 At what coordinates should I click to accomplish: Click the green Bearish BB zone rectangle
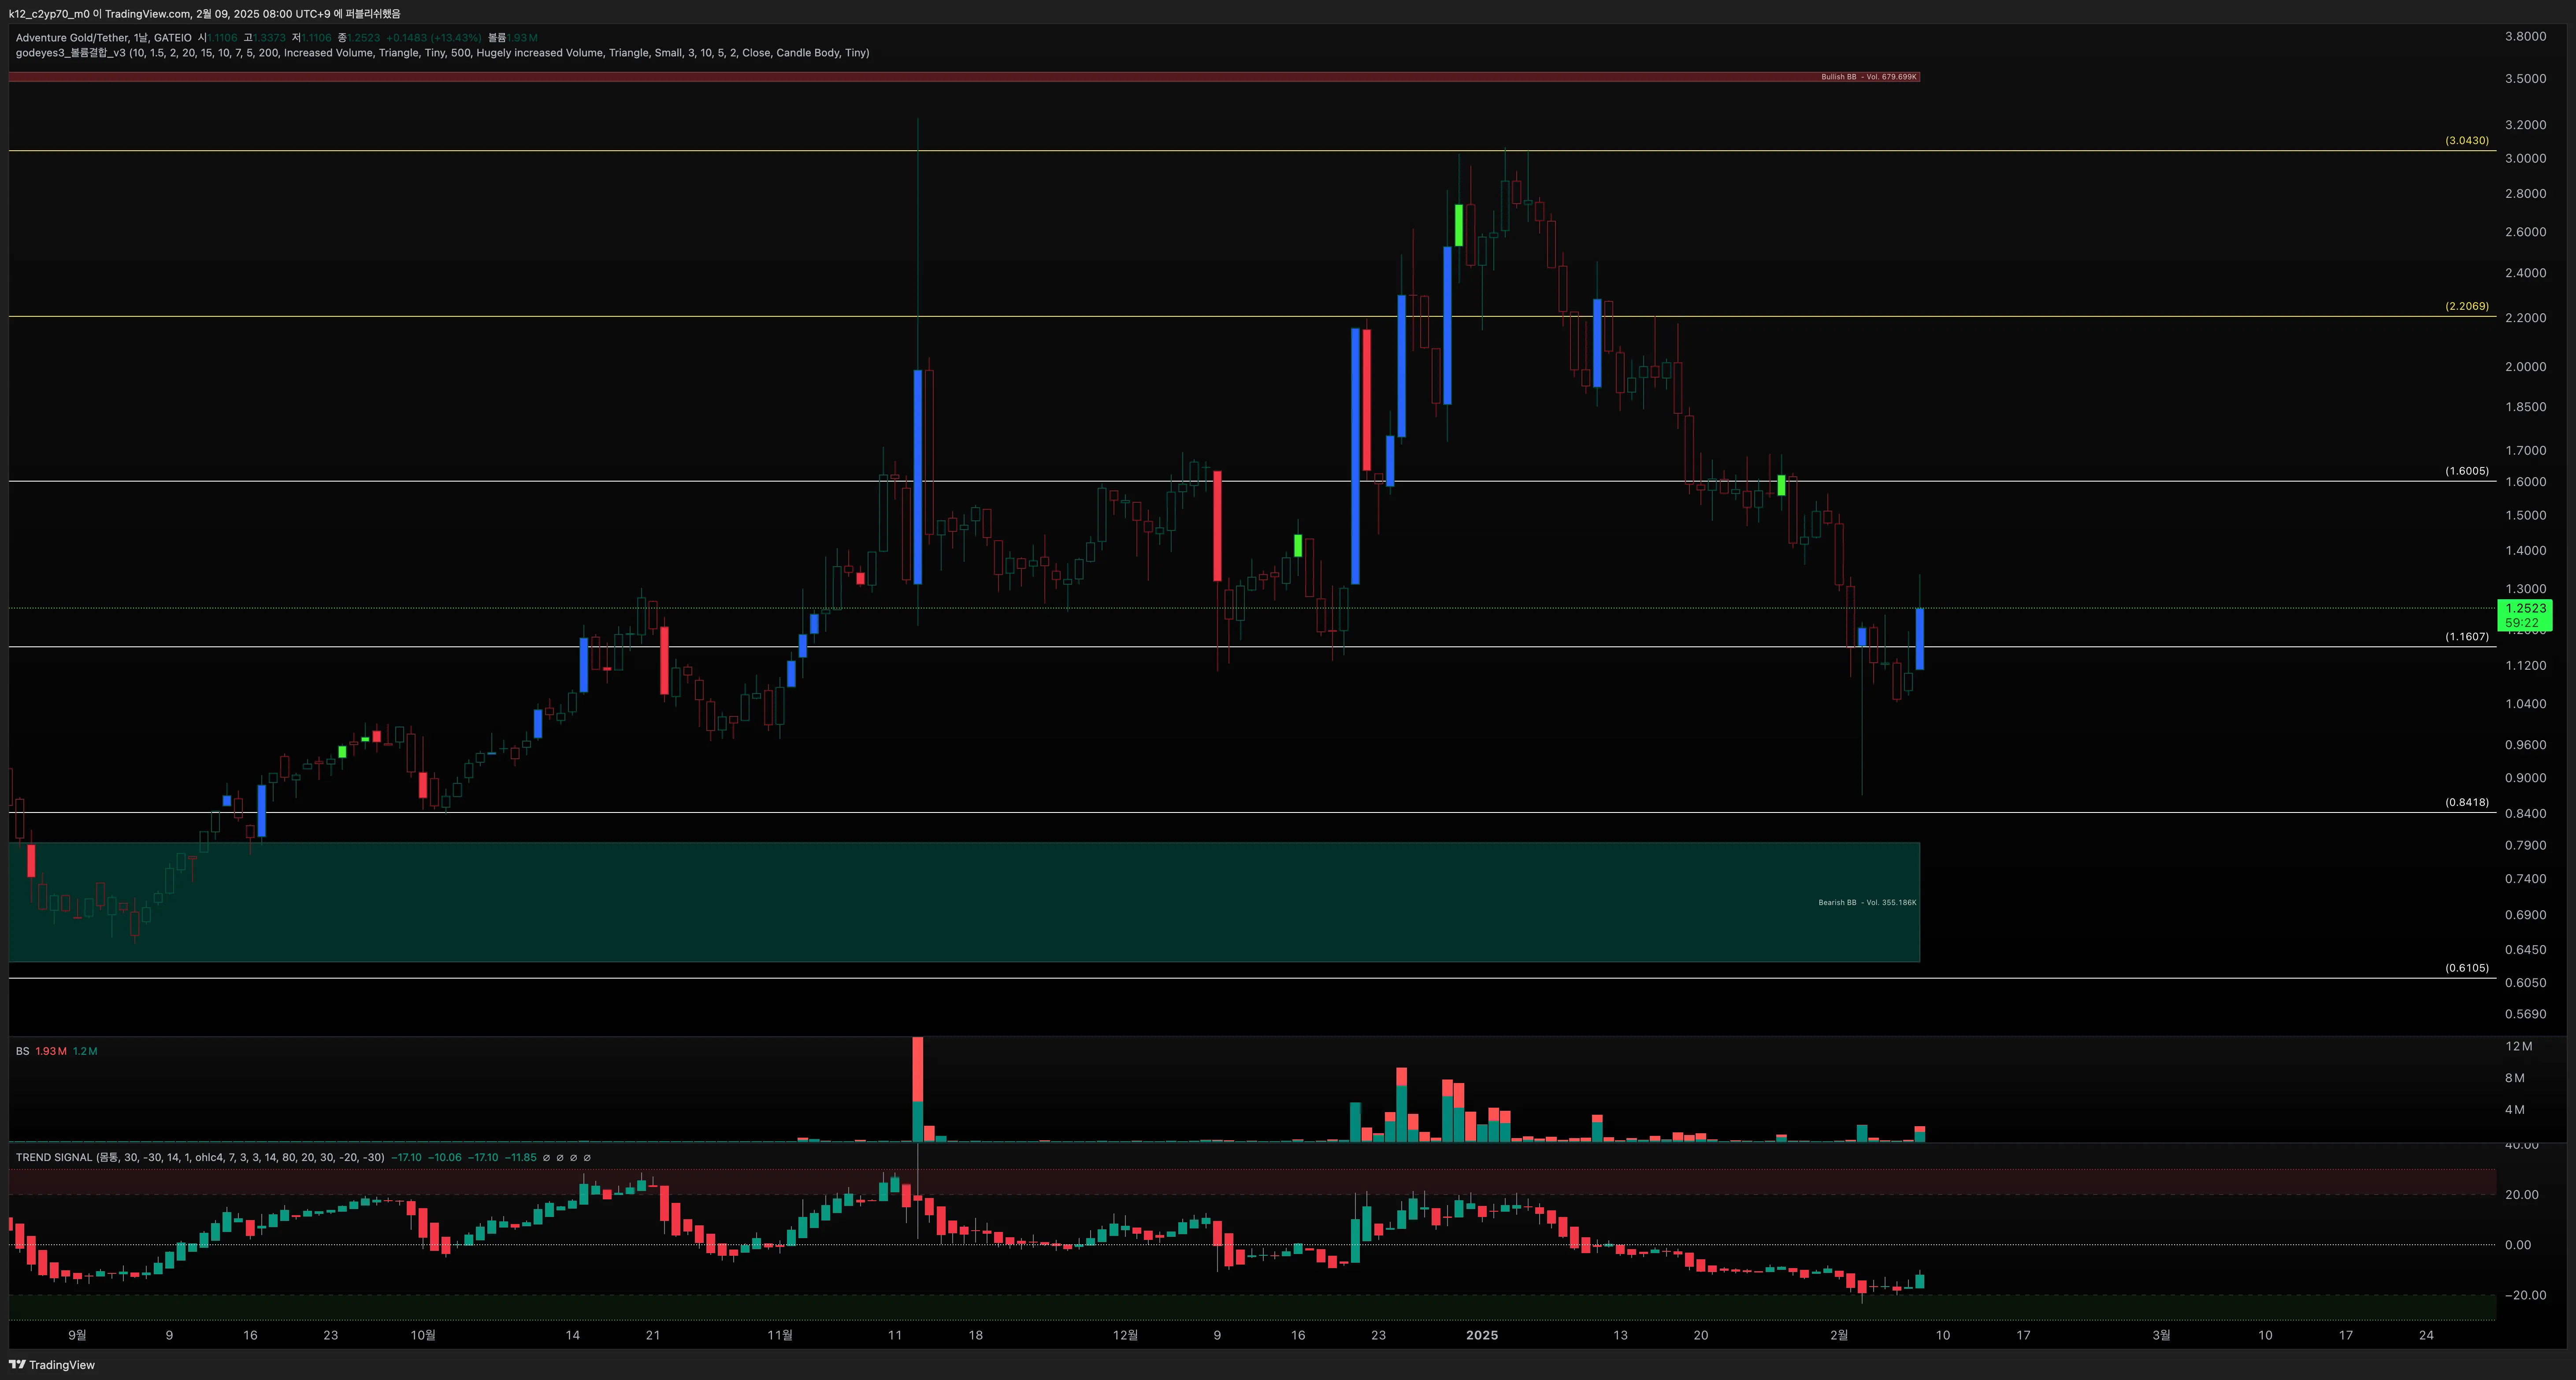964,902
